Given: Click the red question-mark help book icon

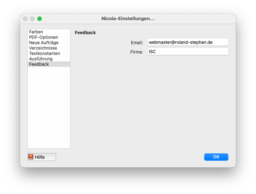Looking at the screenshot, I should click(x=31, y=157).
